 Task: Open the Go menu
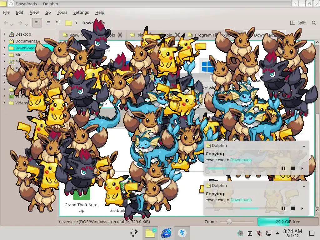[x=48, y=12]
